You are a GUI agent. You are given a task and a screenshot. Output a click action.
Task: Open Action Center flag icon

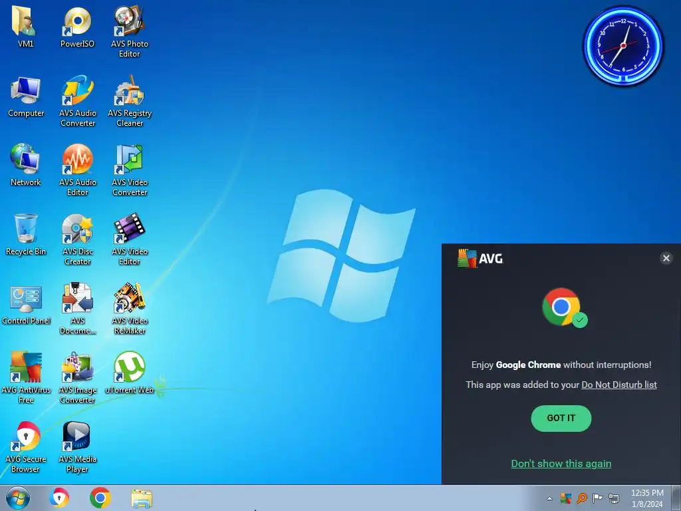(x=598, y=498)
